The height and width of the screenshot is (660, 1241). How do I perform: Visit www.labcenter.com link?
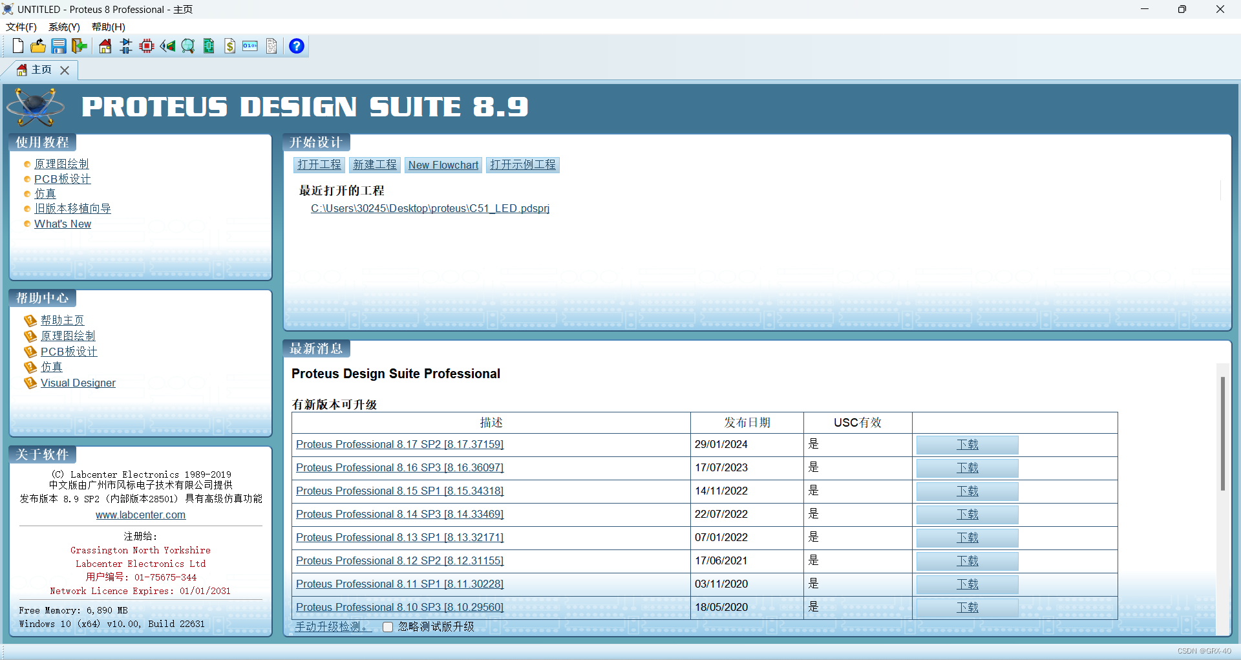pos(141,515)
